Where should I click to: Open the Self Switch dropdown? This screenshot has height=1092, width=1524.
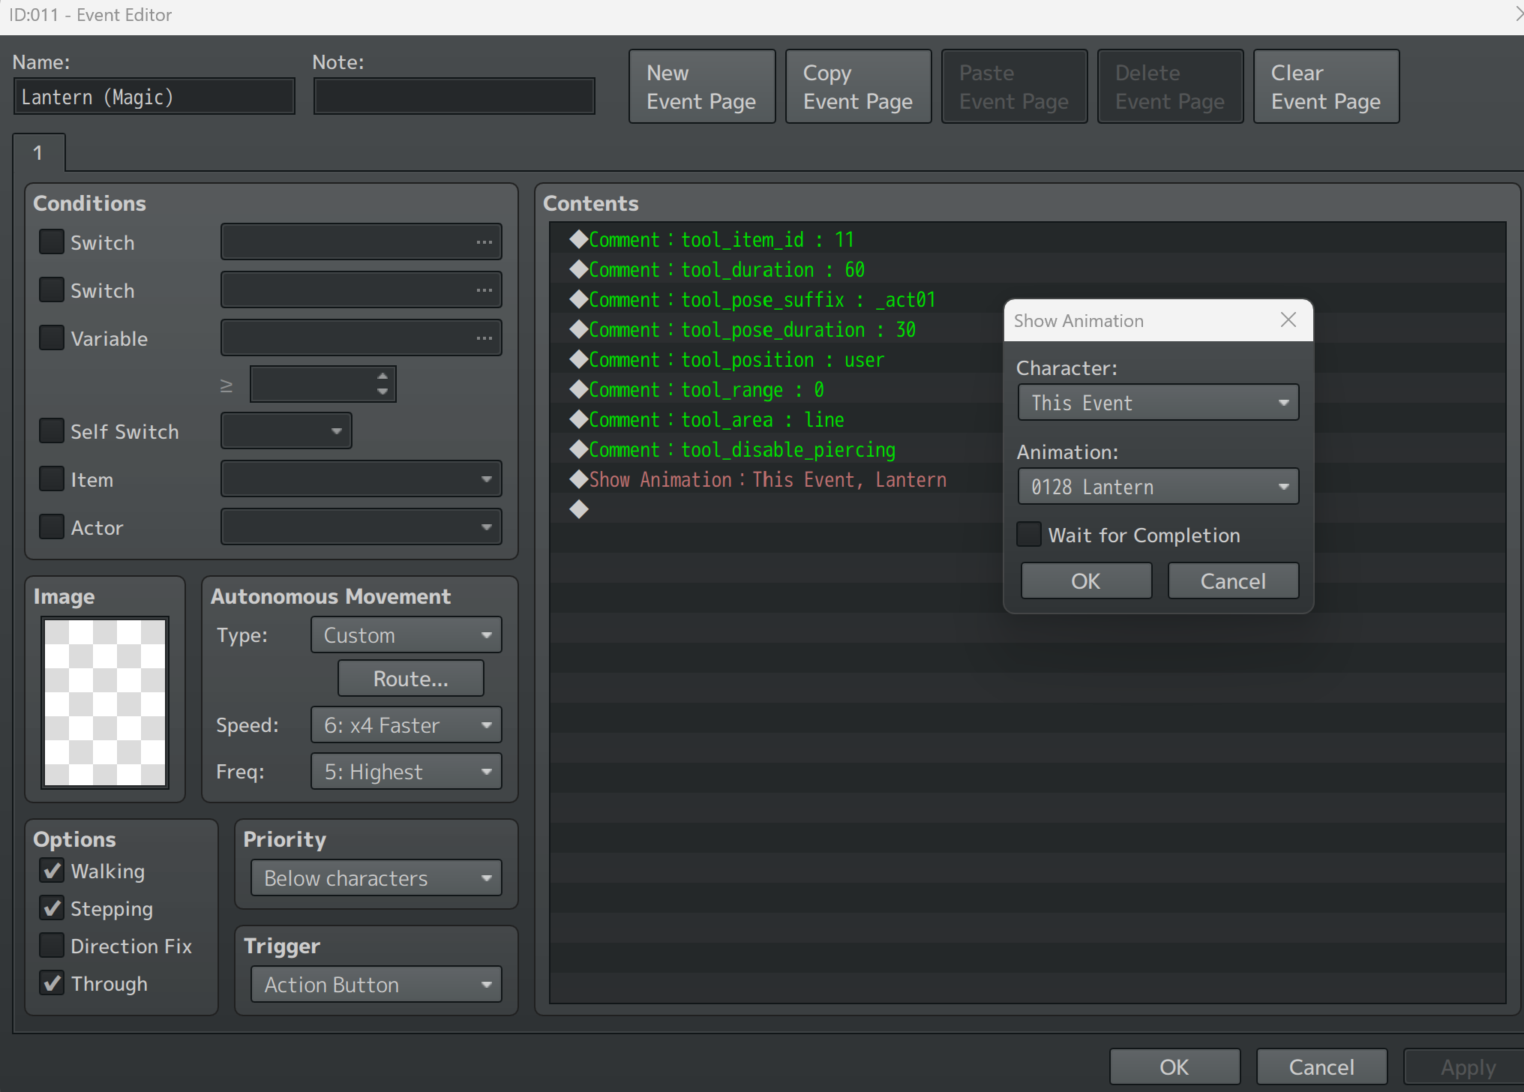click(286, 431)
